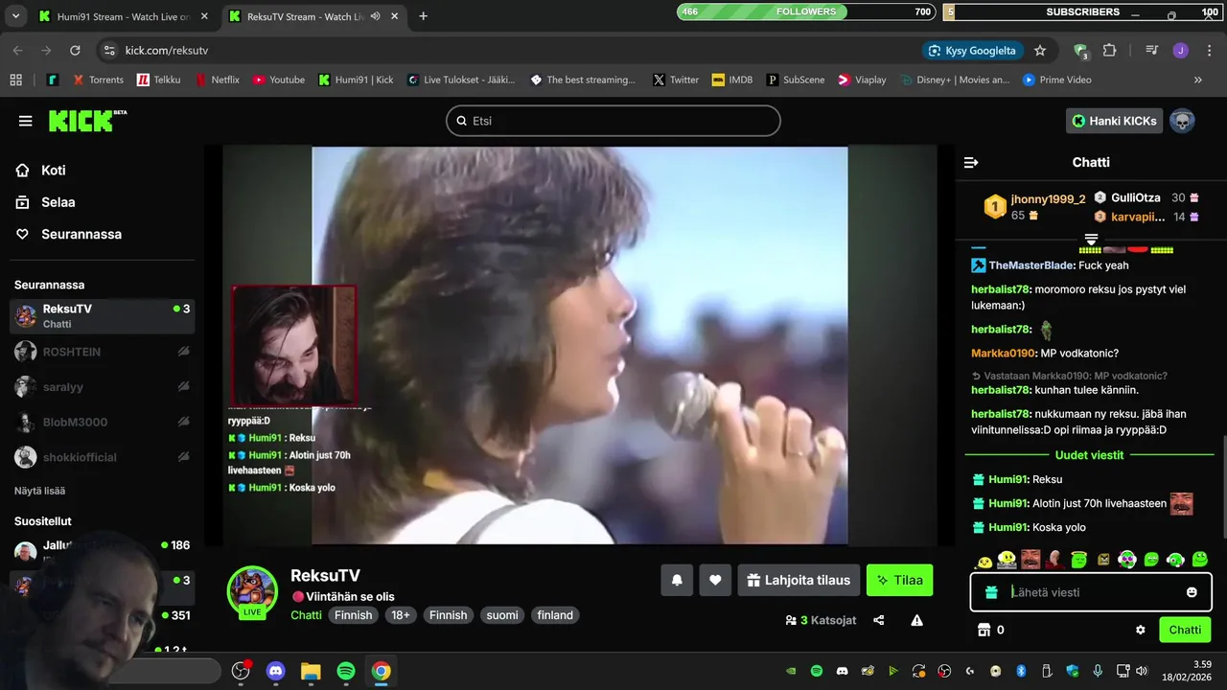Image resolution: width=1227 pixels, height=690 pixels.
Task: Click Tilaa subscribe button
Action: tap(899, 580)
